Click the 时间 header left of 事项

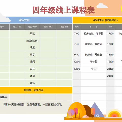77,27
